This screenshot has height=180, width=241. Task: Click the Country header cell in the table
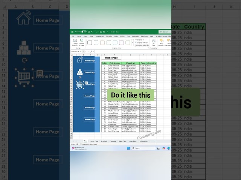151,63
